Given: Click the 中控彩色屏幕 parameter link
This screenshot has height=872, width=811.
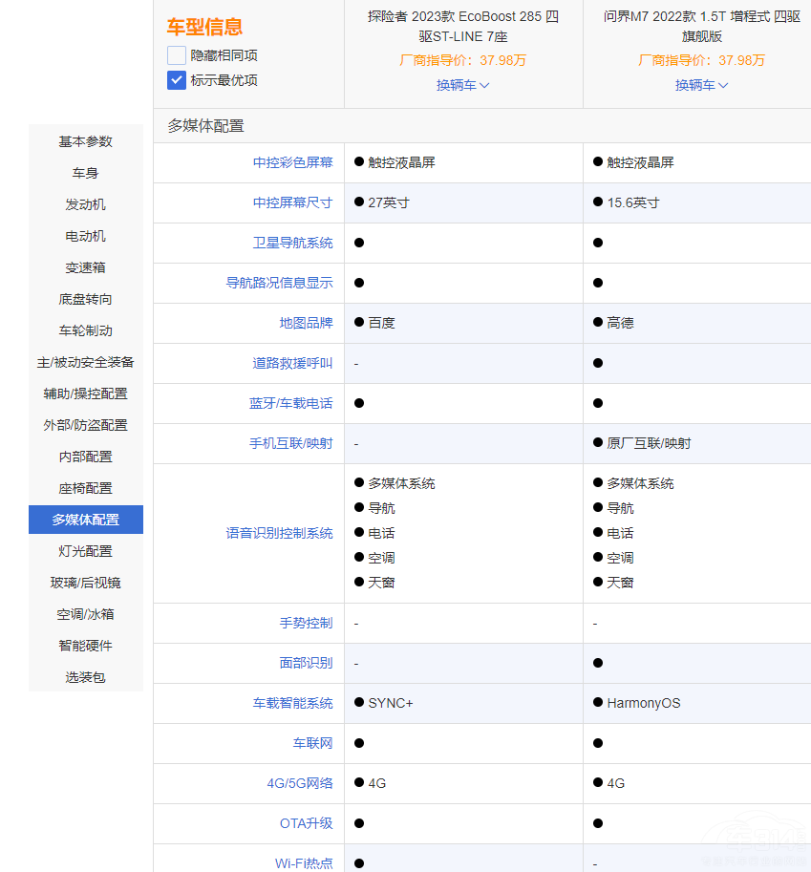Looking at the screenshot, I should click(293, 162).
